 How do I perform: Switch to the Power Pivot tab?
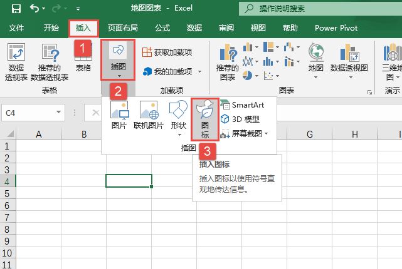coord(336,28)
